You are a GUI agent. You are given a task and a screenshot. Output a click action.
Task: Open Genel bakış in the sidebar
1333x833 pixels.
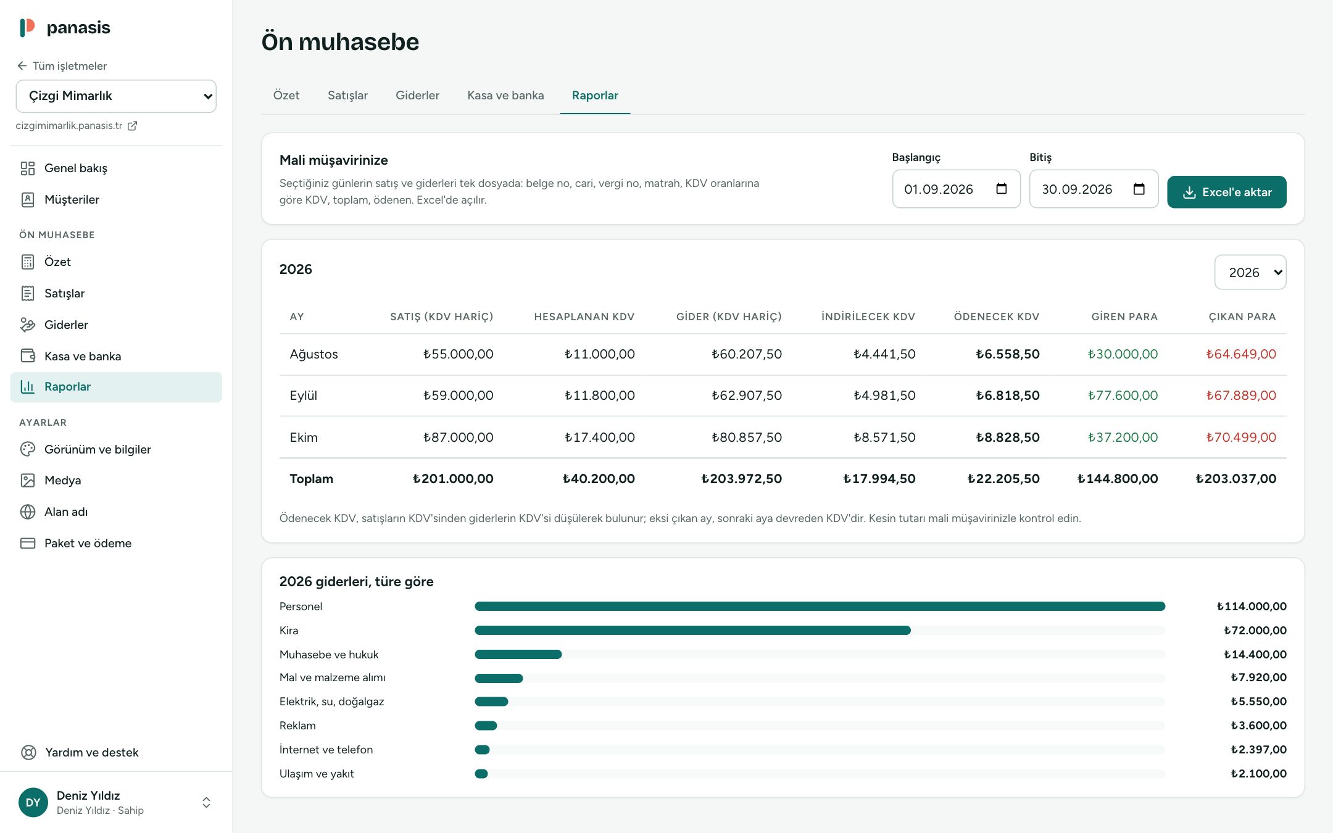116,168
